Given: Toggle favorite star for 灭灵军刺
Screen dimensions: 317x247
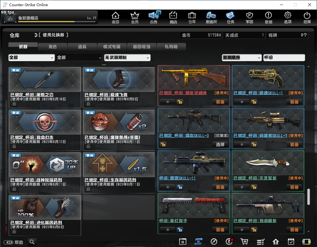Looking at the screenshot, I should click(x=242, y=187).
